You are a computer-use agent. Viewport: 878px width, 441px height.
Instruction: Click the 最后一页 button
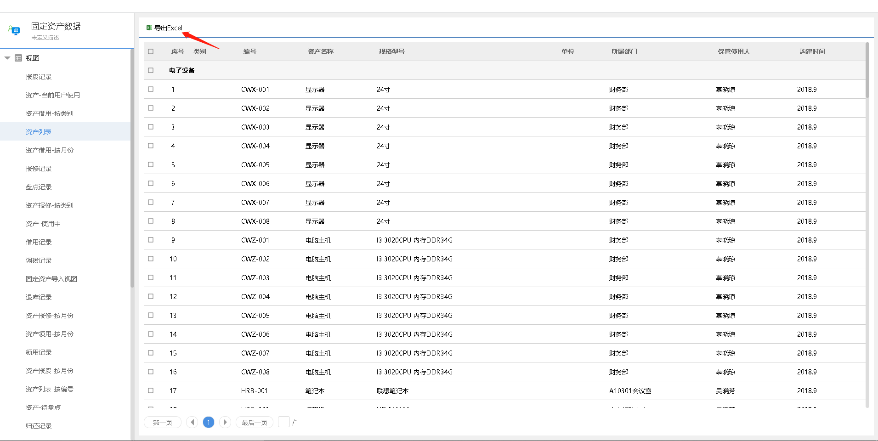click(255, 422)
